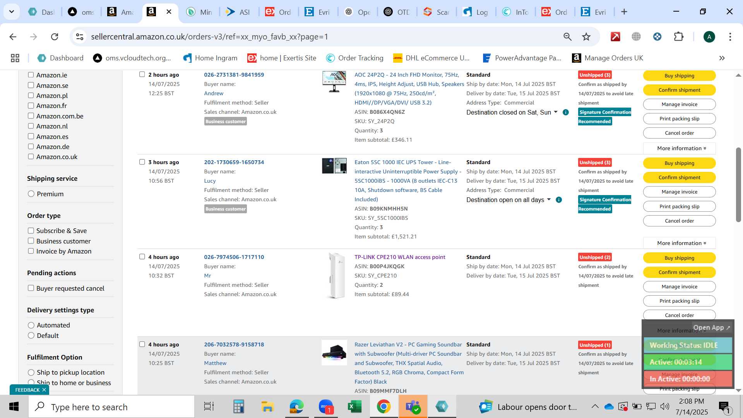The height and width of the screenshot is (418, 743).
Task: Select Ship to pickup location option
Action: [x=31, y=372]
